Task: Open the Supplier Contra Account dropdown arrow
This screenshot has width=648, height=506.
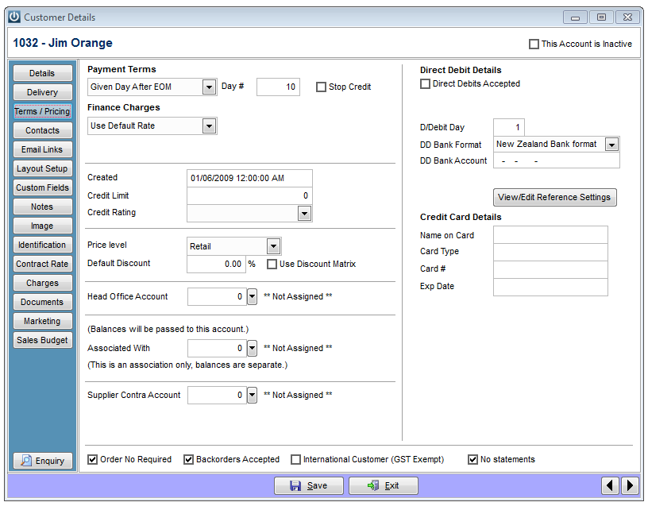Action: tap(252, 396)
